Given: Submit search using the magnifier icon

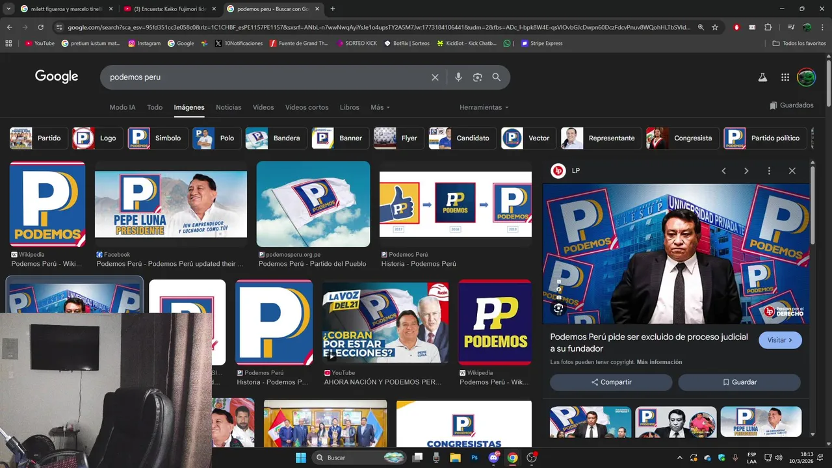Looking at the screenshot, I should coord(497,77).
